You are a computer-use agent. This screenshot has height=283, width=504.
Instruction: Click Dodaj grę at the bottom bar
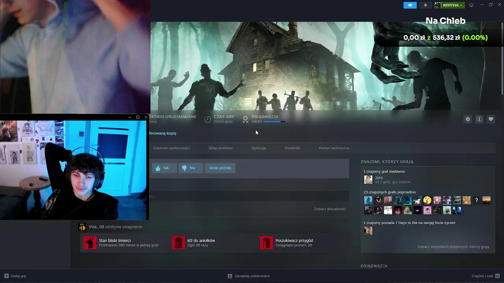tap(15, 276)
